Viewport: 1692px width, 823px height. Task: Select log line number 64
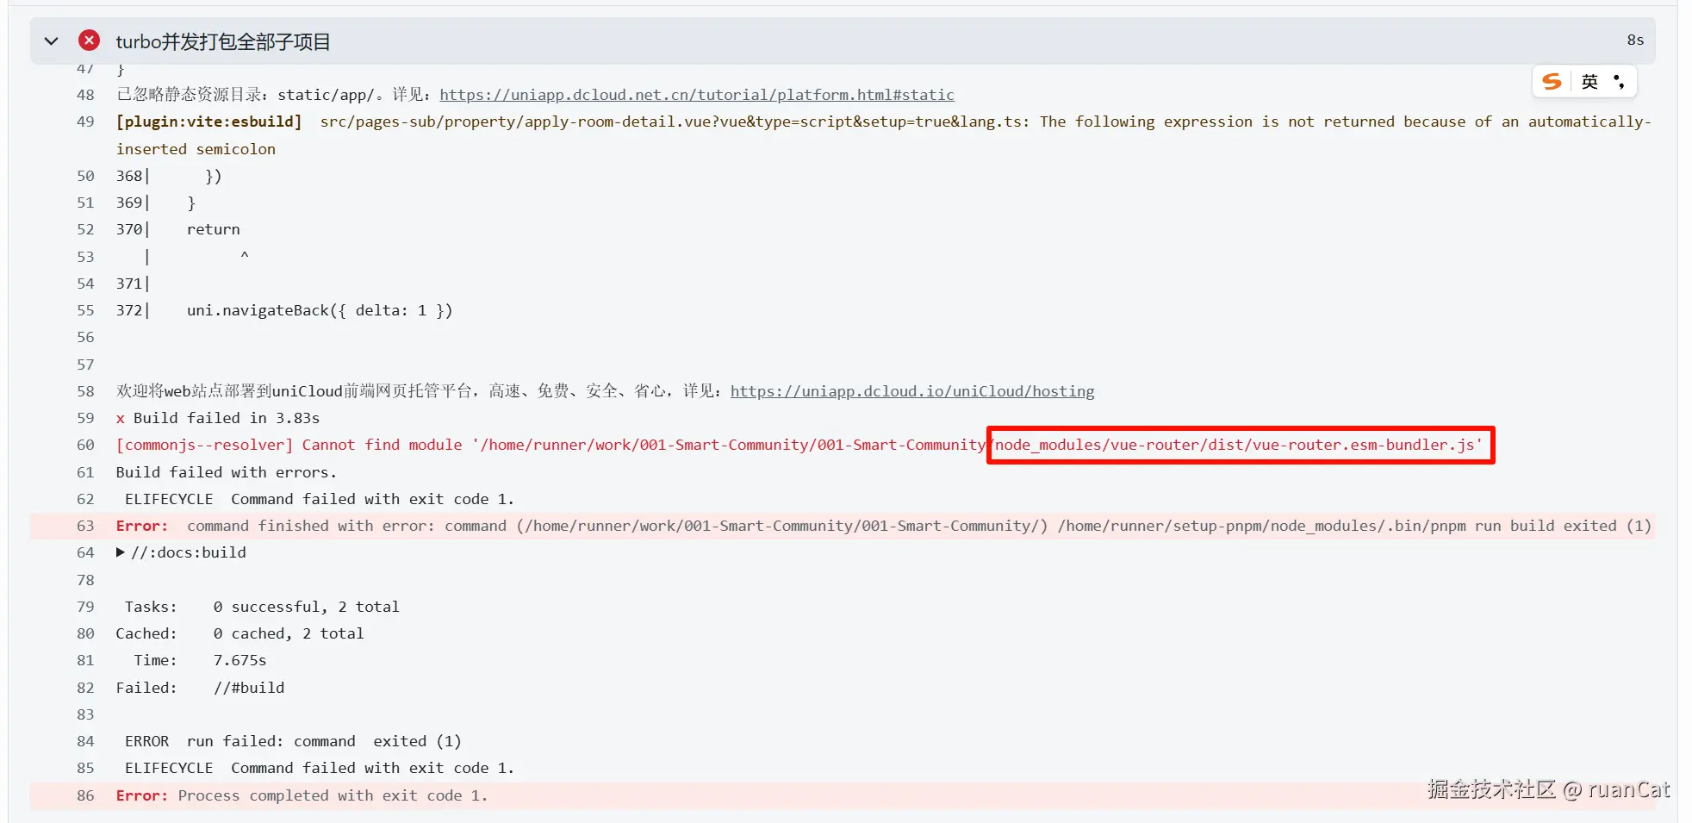(x=85, y=552)
